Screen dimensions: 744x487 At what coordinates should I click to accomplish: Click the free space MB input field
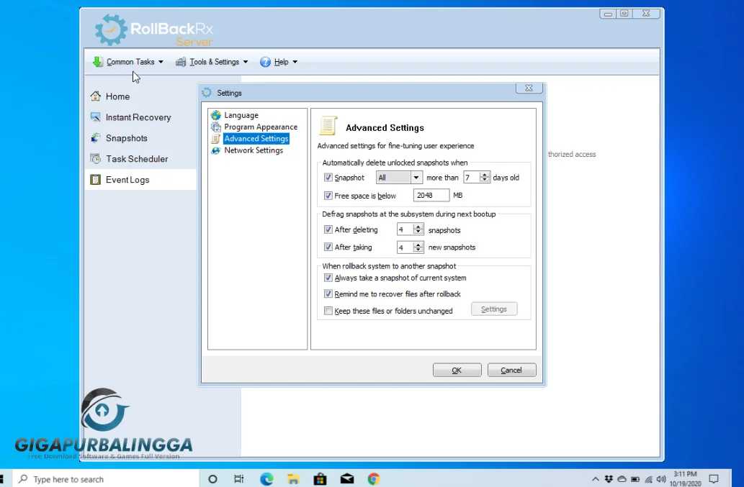(x=431, y=195)
